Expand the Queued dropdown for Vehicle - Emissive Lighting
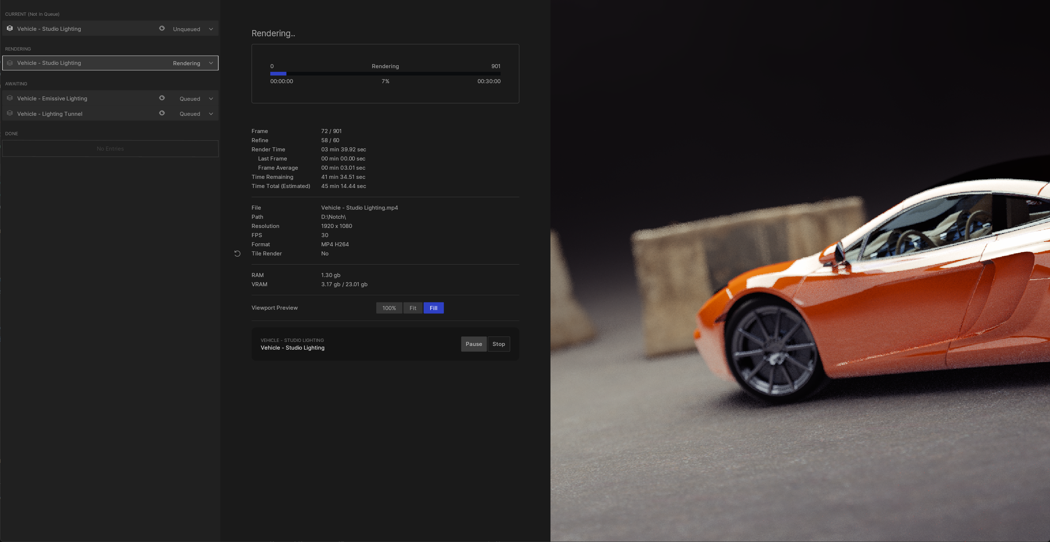Screen dimensions: 1050x542 pyautogui.click(x=211, y=98)
